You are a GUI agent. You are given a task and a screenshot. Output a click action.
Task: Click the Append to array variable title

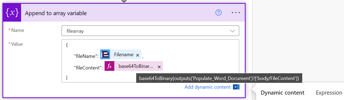pos(56,13)
